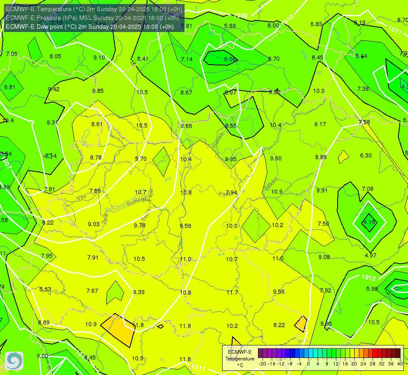Viewport: 408px width, 375px height.
Task: Click the 8.22 temperature value
Action: (279, 325)
